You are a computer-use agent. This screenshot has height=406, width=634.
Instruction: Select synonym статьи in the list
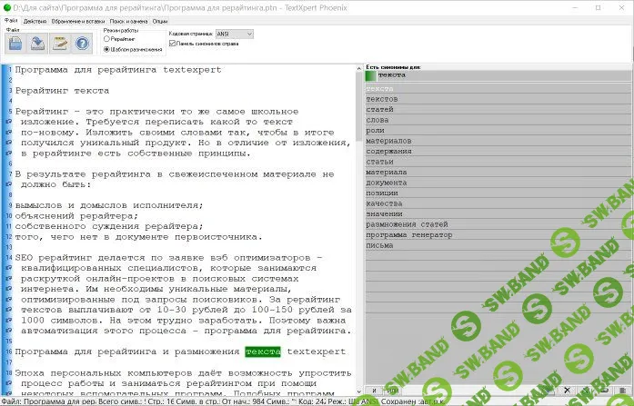(498, 162)
